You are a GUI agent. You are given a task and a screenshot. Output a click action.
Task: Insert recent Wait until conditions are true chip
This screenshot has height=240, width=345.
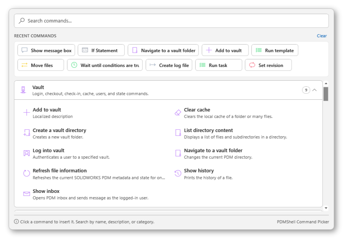tap(105, 65)
